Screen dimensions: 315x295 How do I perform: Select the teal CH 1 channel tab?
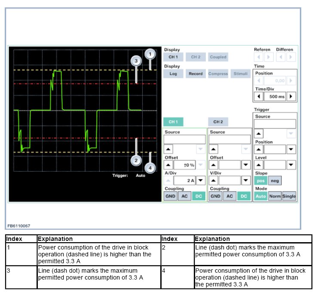pyautogui.click(x=173, y=122)
